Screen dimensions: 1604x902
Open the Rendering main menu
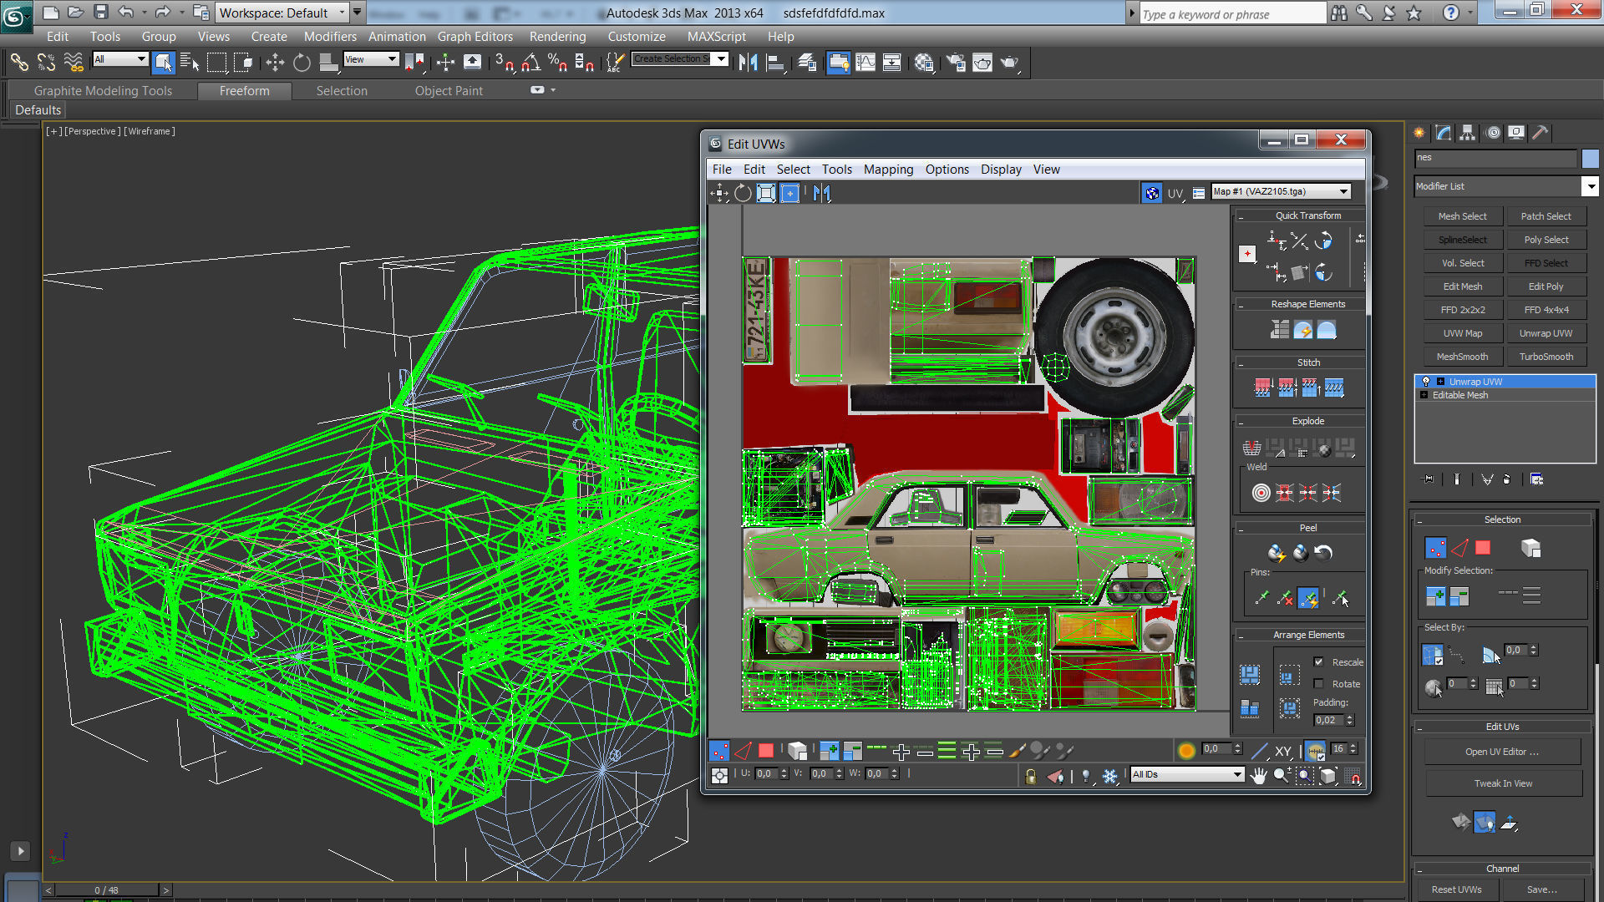coord(557,37)
